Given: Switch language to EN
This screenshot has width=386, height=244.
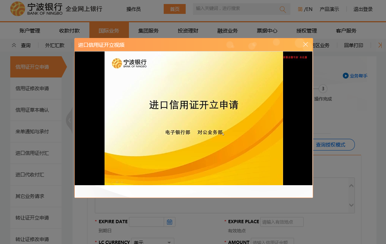Looking at the screenshot, I should pyautogui.click(x=309, y=9).
